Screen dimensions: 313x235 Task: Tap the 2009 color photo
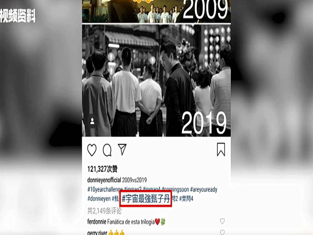point(156,11)
